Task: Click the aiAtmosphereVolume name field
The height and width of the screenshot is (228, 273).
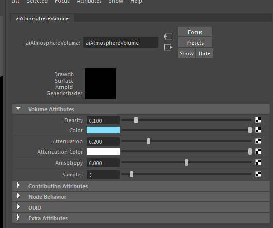Action: [121, 42]
